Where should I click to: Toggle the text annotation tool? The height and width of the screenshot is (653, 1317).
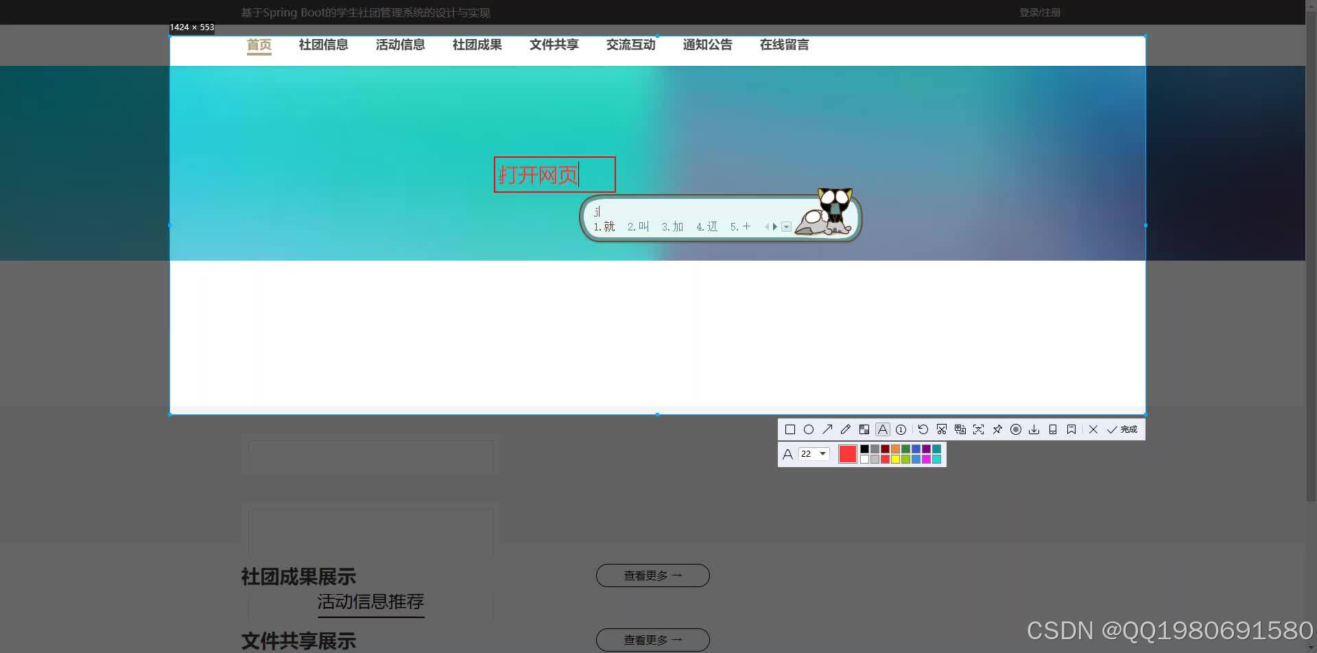click(883, 429)
